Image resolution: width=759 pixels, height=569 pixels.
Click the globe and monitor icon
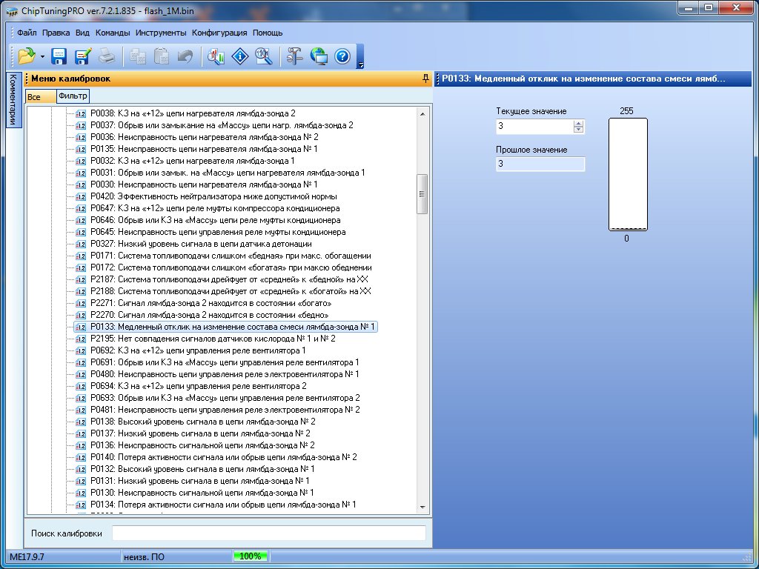point(319,56)
